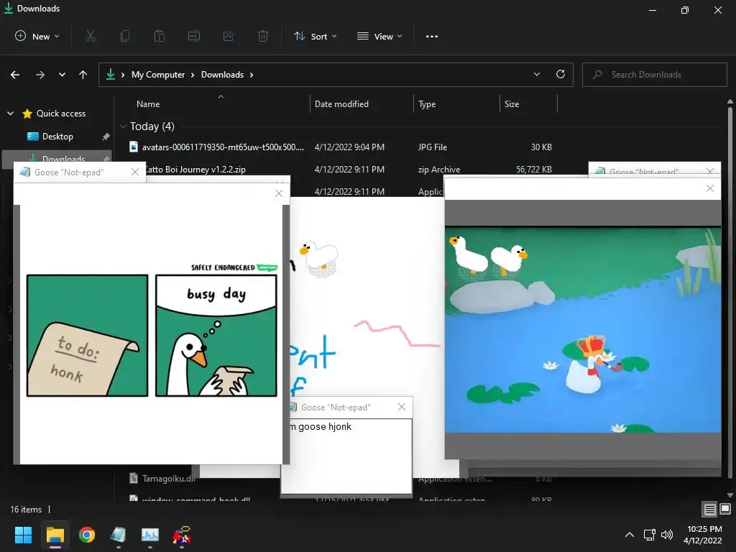Image resolution: width=736 pixels, height=552 pixels.
Task: Expand chevron after Downloads in address bar
Action: [x=252, y=75]
